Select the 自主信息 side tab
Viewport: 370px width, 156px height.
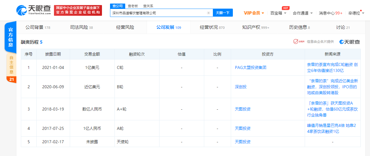[x=11, y=65]
